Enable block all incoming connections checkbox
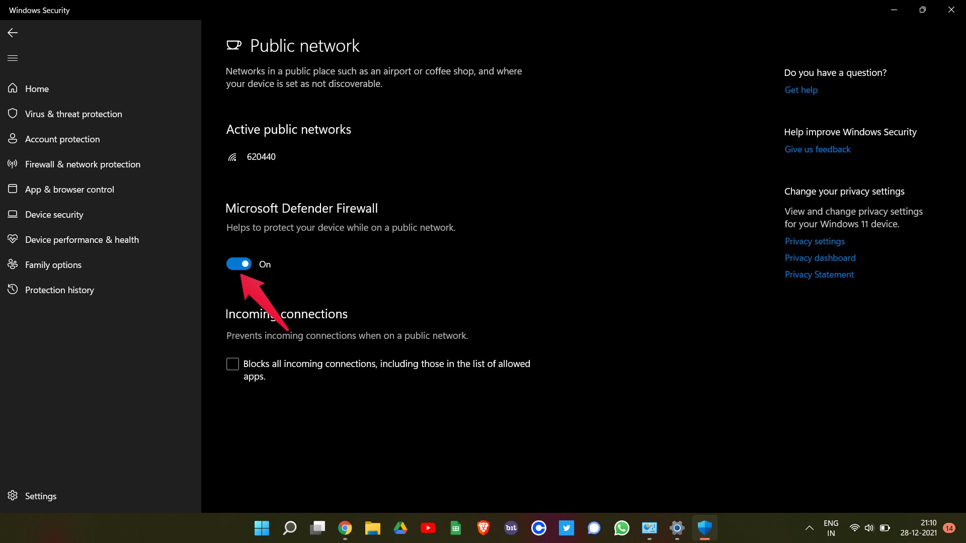The width and height of the screenshot is (966, 543). pos(232,364)
